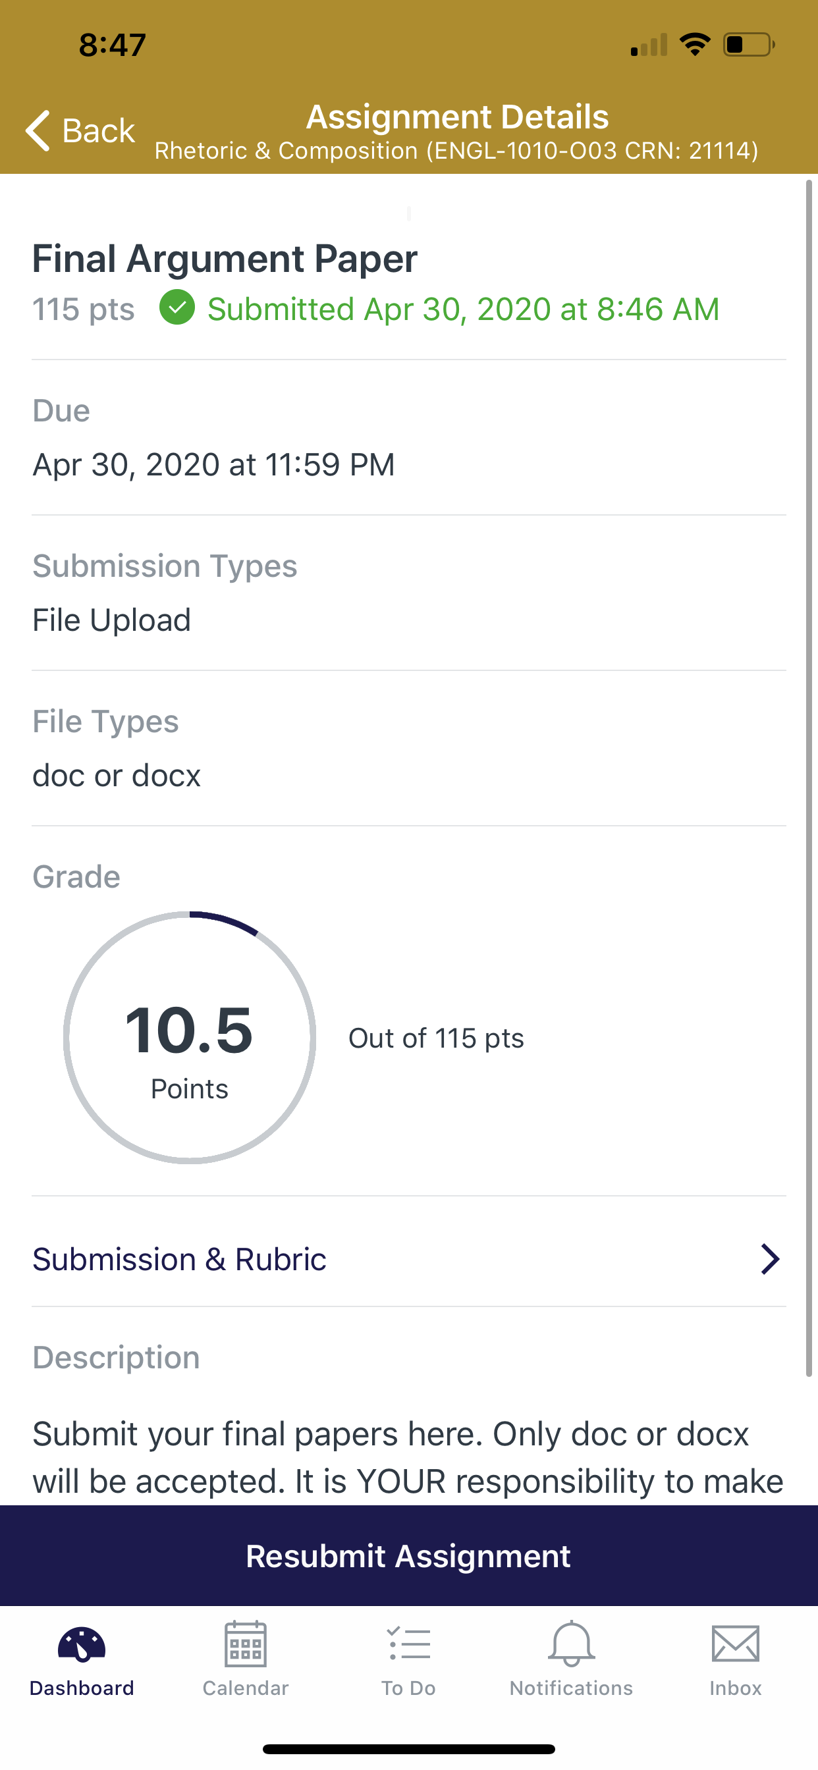The height and width of the screenshot is (1770, 818).
Task: Tap the Final Argument Paper title
Action: (x=225, y=258)
